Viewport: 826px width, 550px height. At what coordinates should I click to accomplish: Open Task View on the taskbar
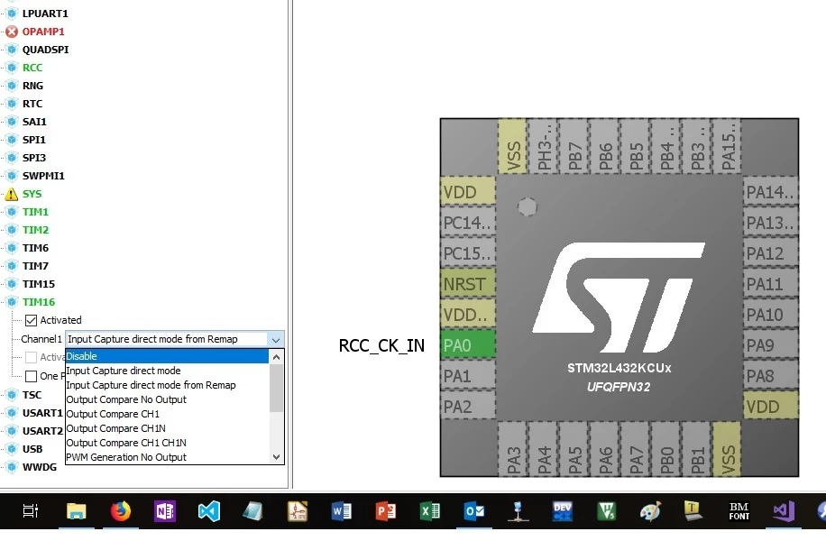pyautogui.click(x=31, y=511)
